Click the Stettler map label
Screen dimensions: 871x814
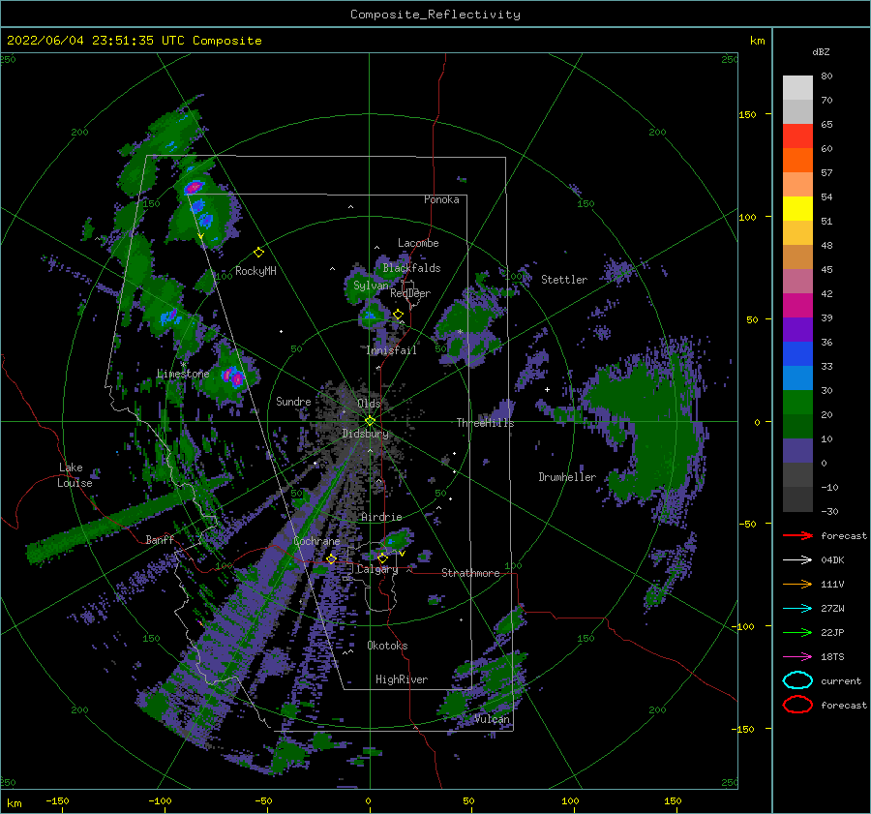point(564,280)
